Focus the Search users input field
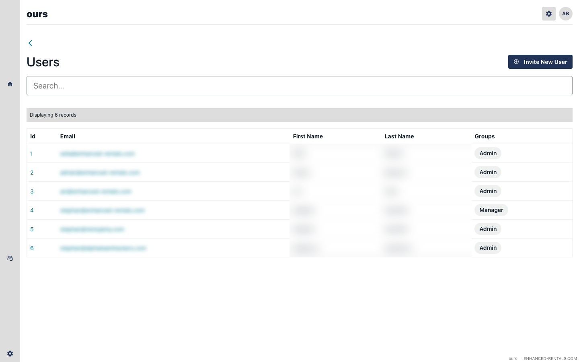The height and width of the screenshot is (362, 579). 299,86
